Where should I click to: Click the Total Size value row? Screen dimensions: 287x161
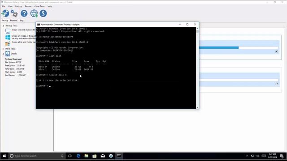15,69
